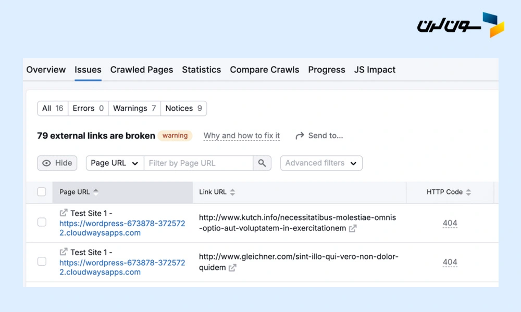
Task: Open external link icon beside kutch.info URL
Action: point(353,228)
